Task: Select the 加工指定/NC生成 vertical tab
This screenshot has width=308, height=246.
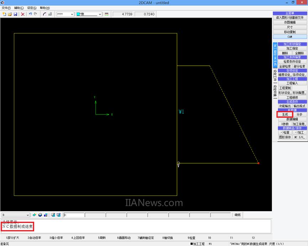Action: [x=275, y=55]
